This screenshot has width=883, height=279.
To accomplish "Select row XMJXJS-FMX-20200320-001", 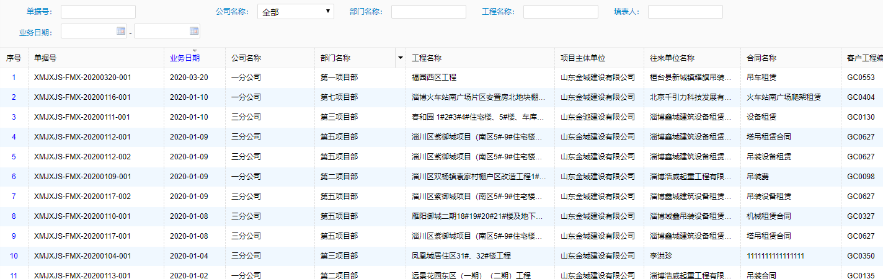I will [441, 77].
